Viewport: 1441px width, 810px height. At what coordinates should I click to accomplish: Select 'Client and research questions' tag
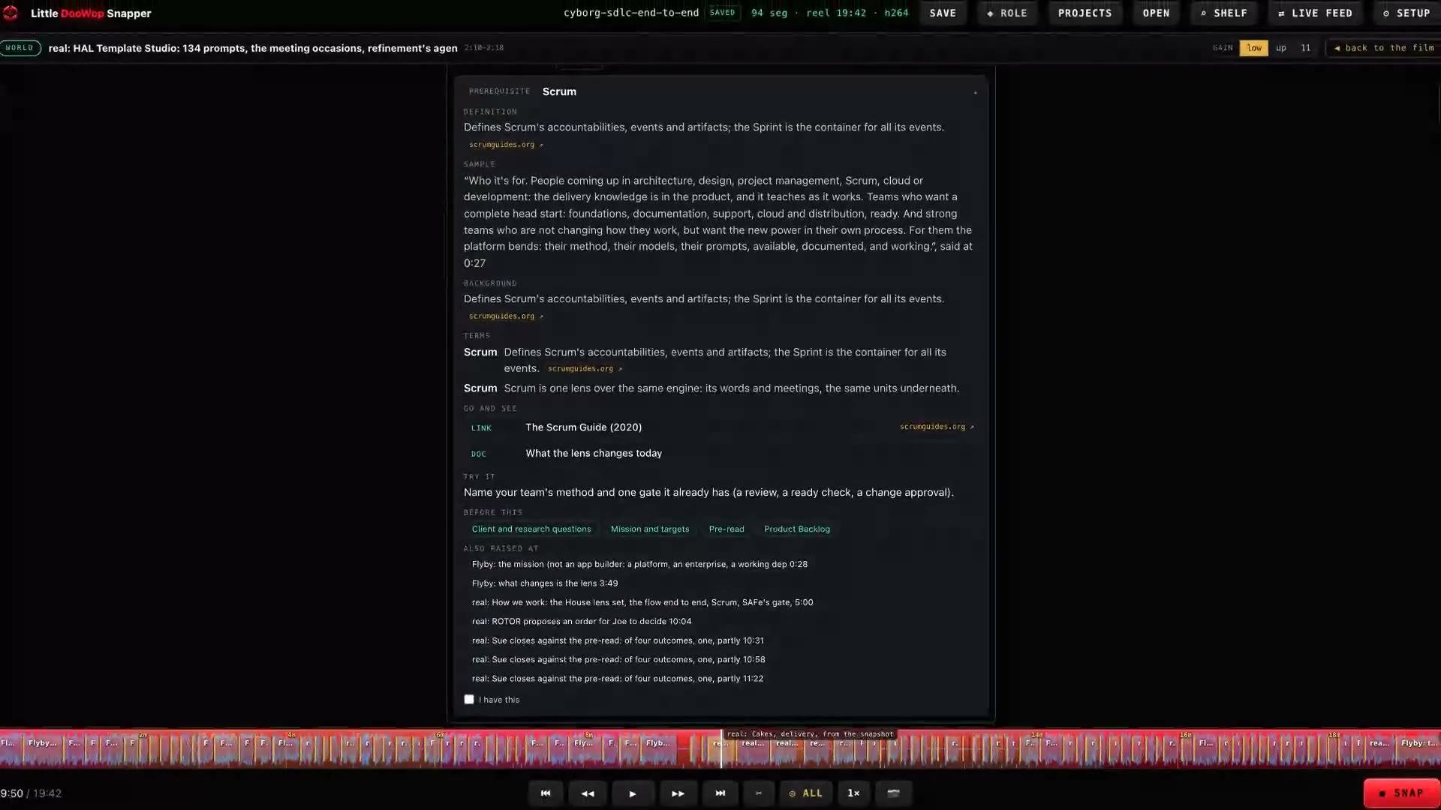click(531, 529)
